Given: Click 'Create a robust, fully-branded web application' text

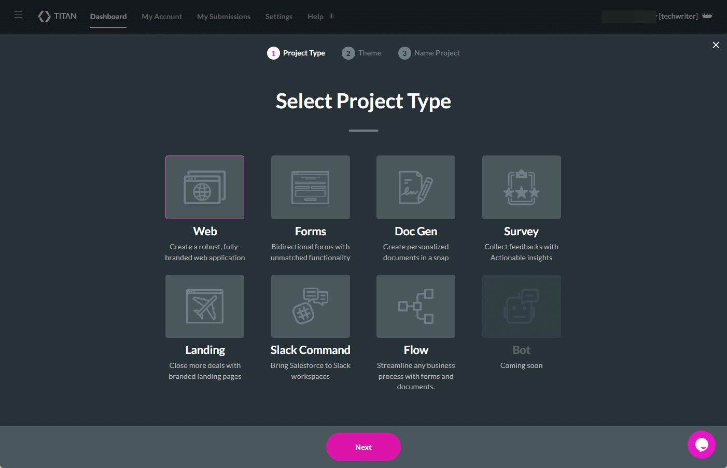Looking at the screenshot, I should pyautogui.click(x=205, y=252).
